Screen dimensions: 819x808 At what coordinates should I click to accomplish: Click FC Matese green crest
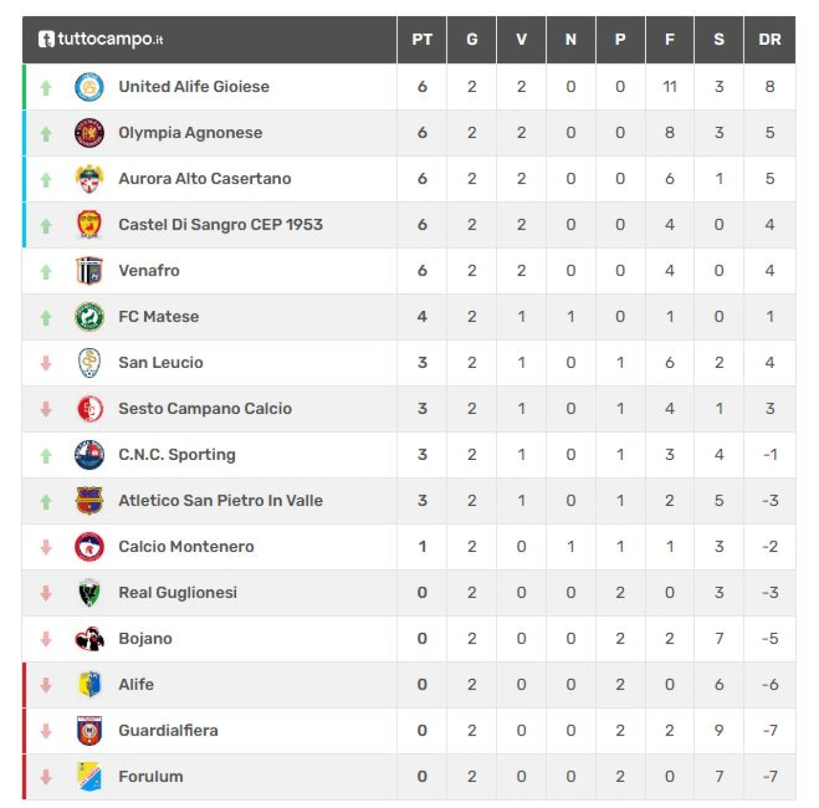tap(90, 317)
